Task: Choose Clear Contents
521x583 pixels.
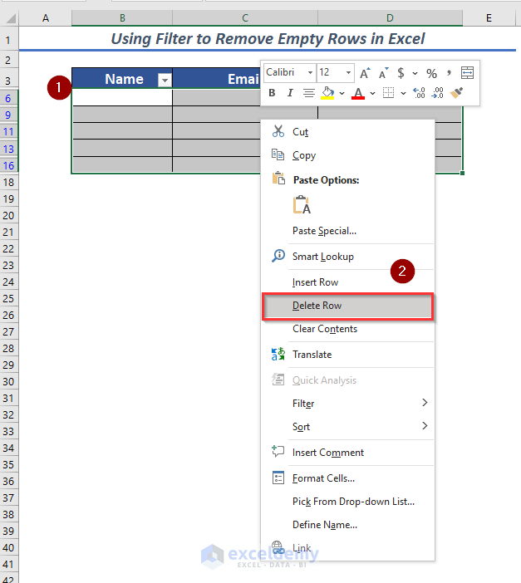Action: point(347,329)
